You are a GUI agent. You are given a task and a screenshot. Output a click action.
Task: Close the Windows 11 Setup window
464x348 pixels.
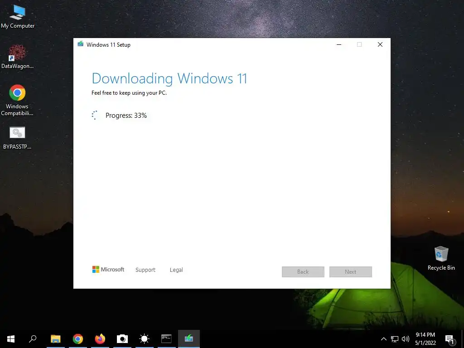click(380, 44)
